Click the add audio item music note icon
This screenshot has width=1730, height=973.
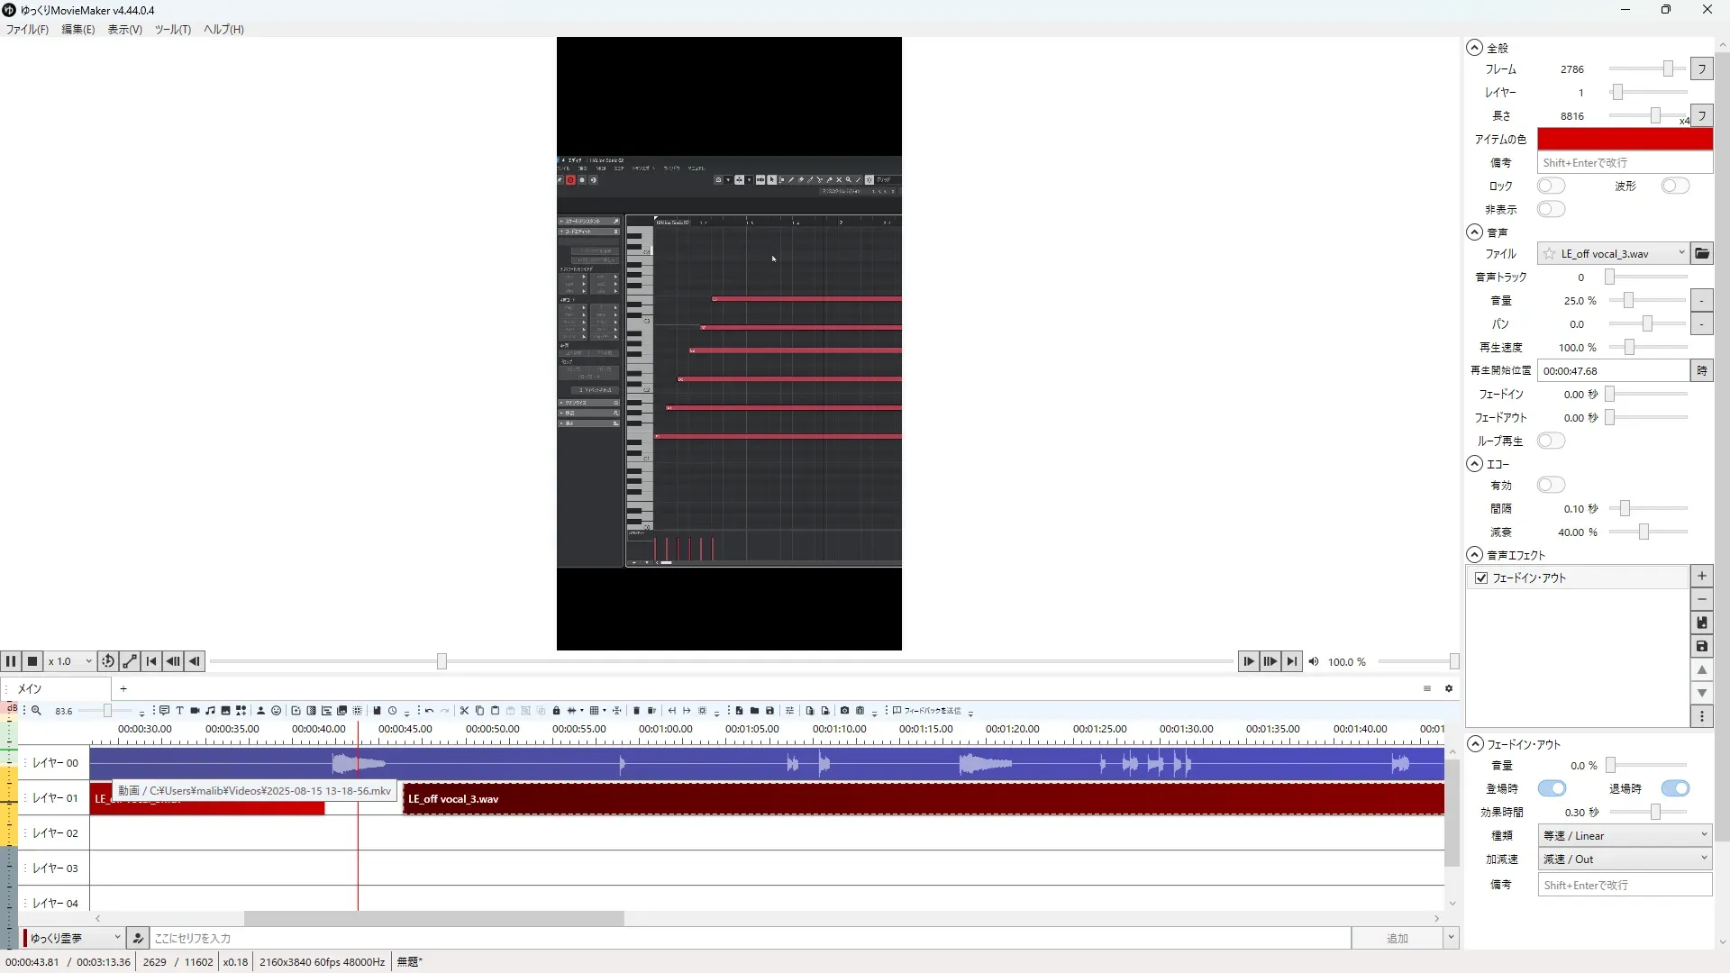(x=210, y=711)
